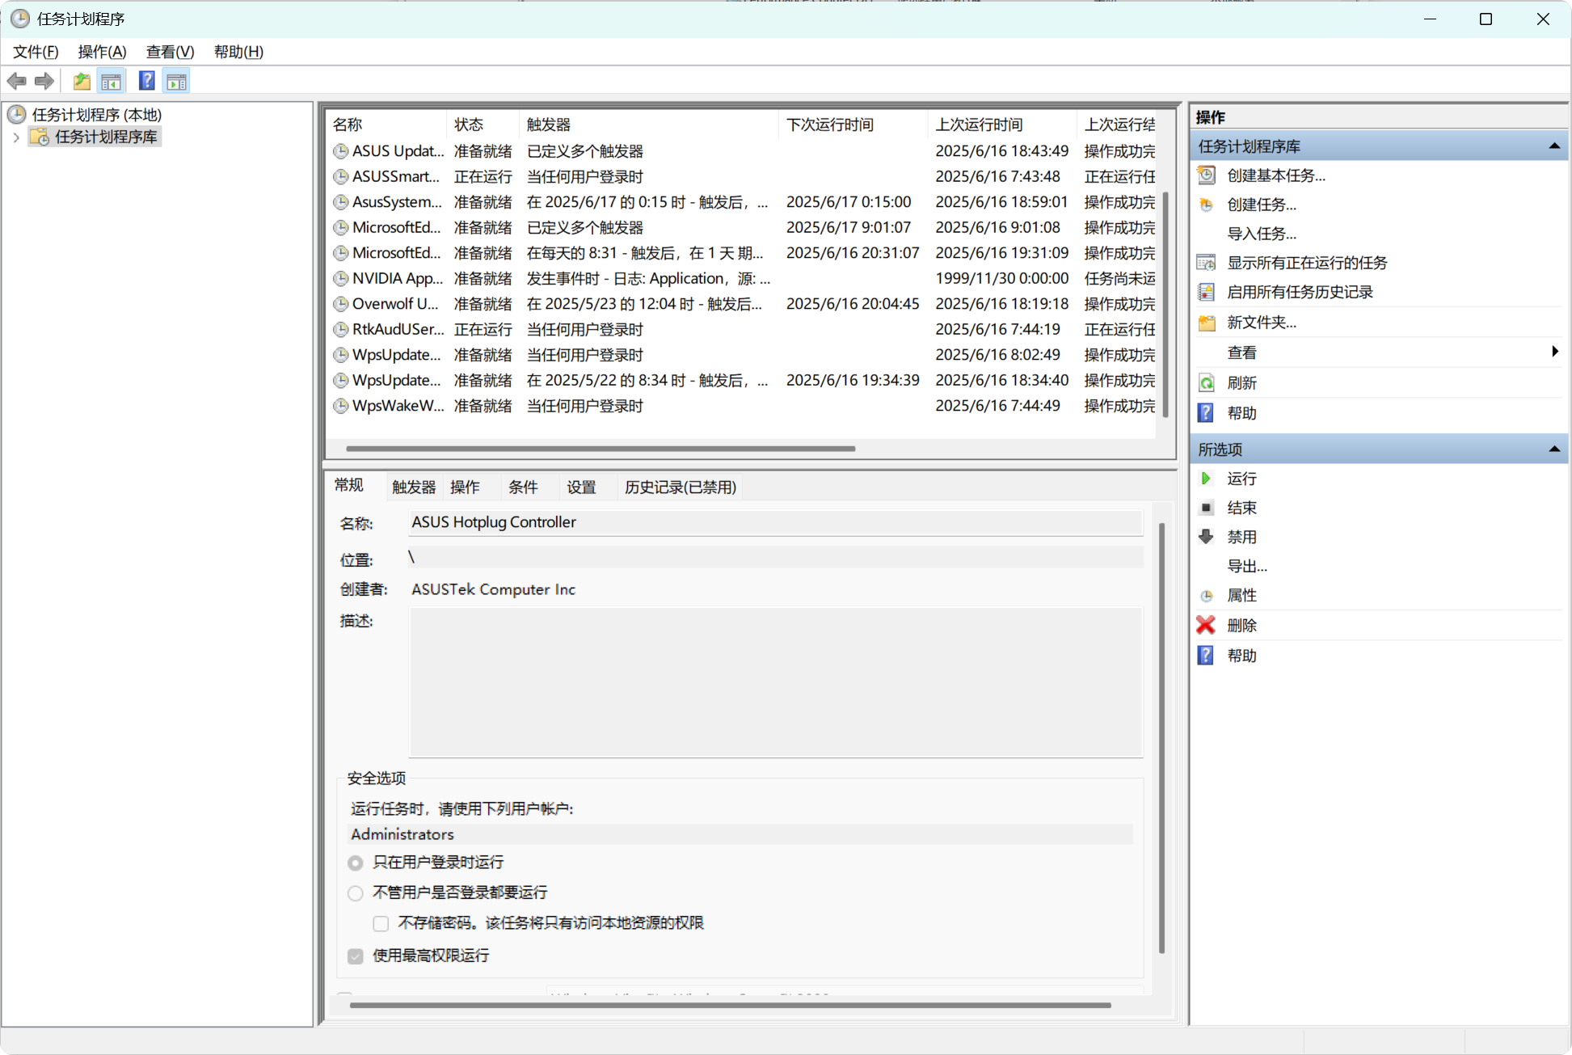Screen dimensions: 1572x1055
Task: Open the 查看 submenu arrow in Actions pane
Action: point(1554,352)
